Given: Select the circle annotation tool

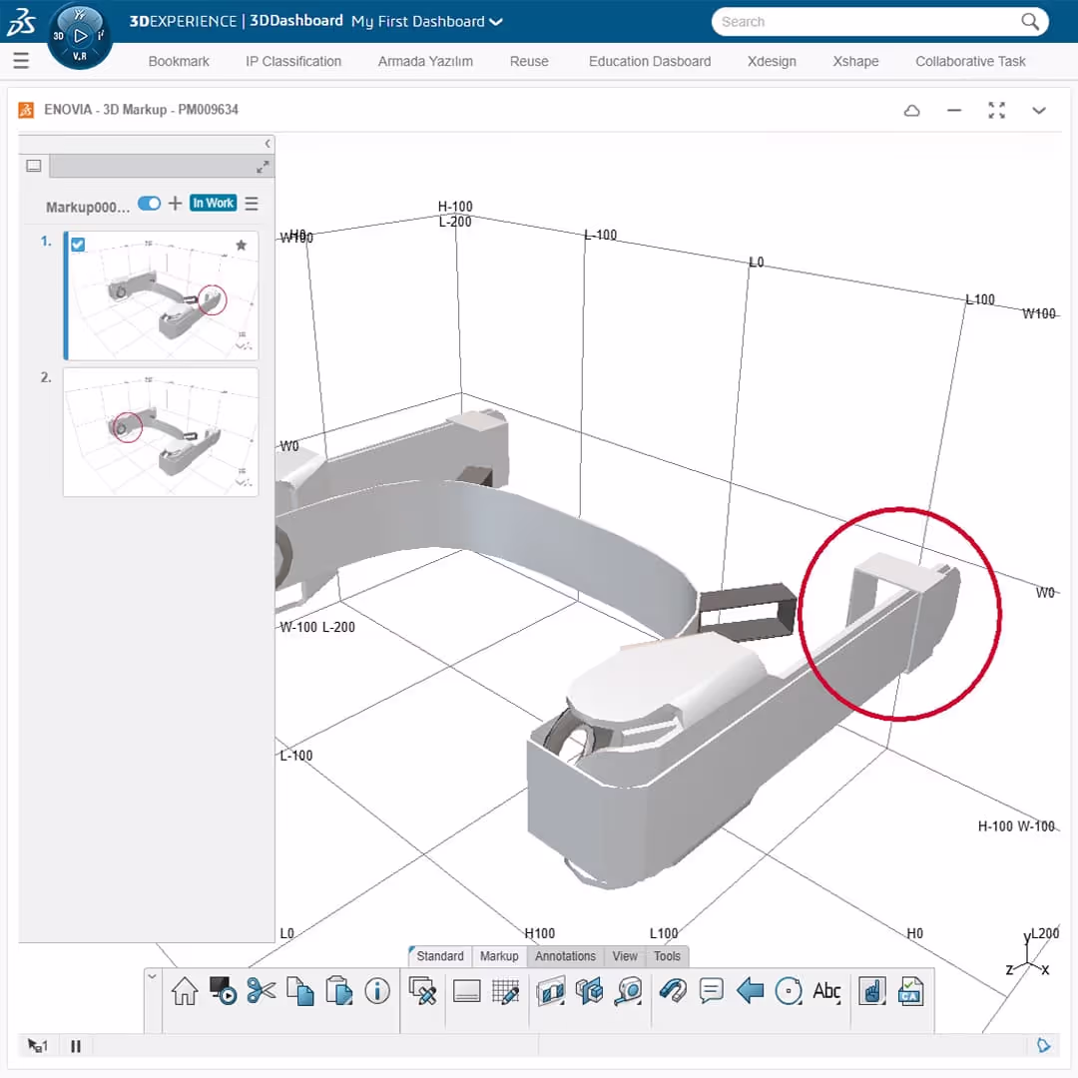Looking at the screenshot, I should (x=788, y=991).
